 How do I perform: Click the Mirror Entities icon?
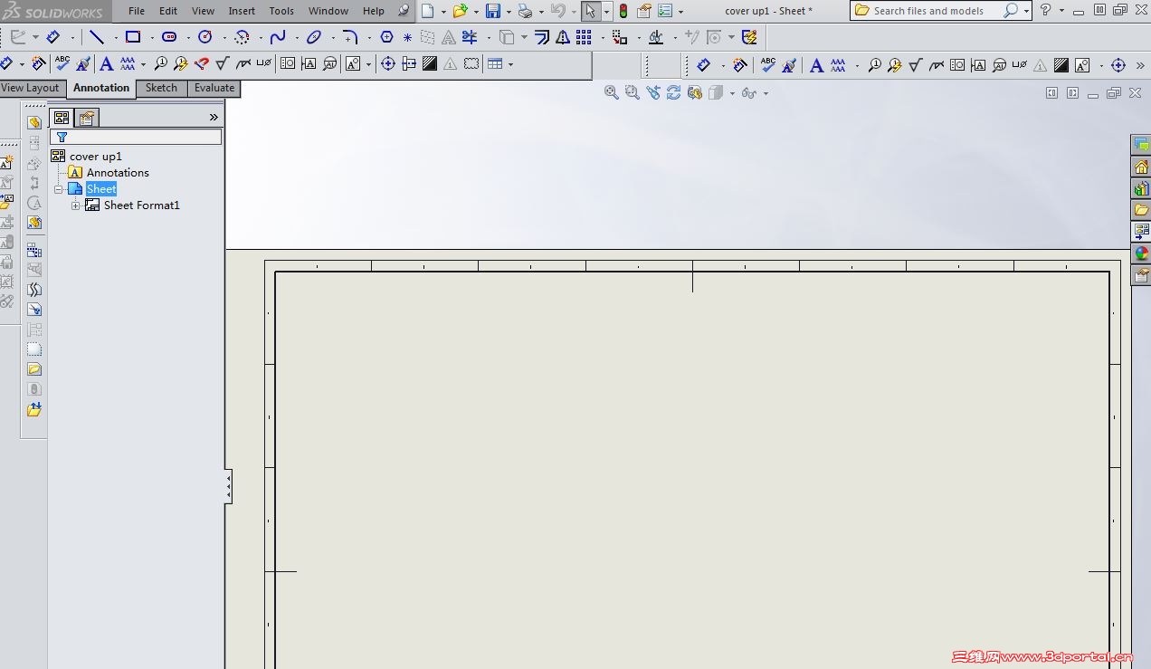tap(563, 37)
